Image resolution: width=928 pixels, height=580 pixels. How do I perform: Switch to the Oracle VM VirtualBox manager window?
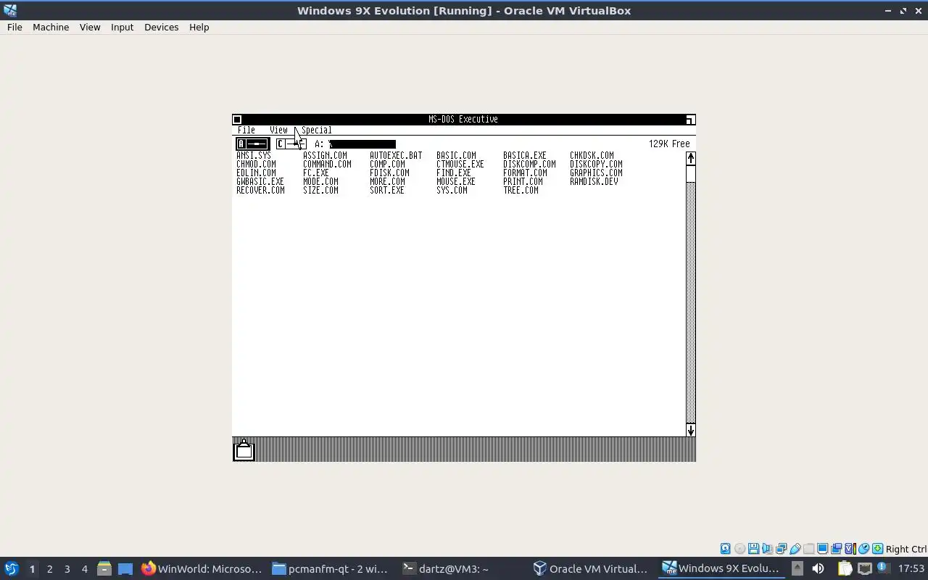click(x=590, y=568)
